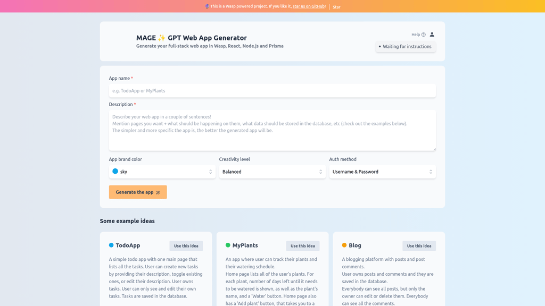Click the Star button in the banner
This screenshot has height=306, width=545.
pyautogui.click(x=336, y=7)
